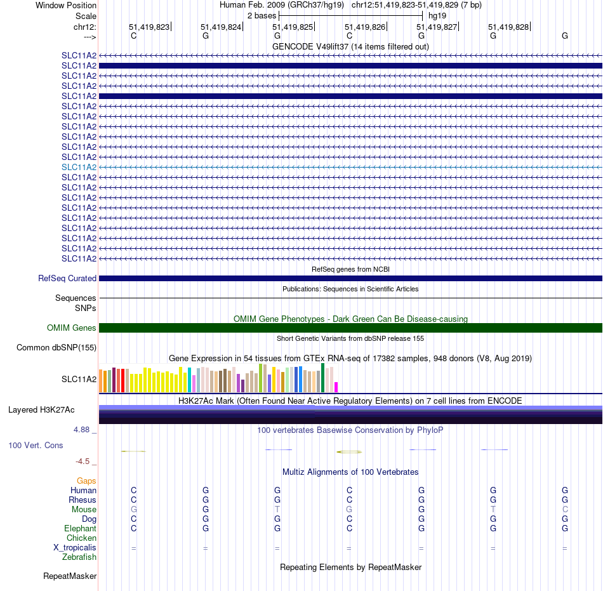Click the Rhesus alignment row label
Screen dimensions: 603x591
[83, 500]
